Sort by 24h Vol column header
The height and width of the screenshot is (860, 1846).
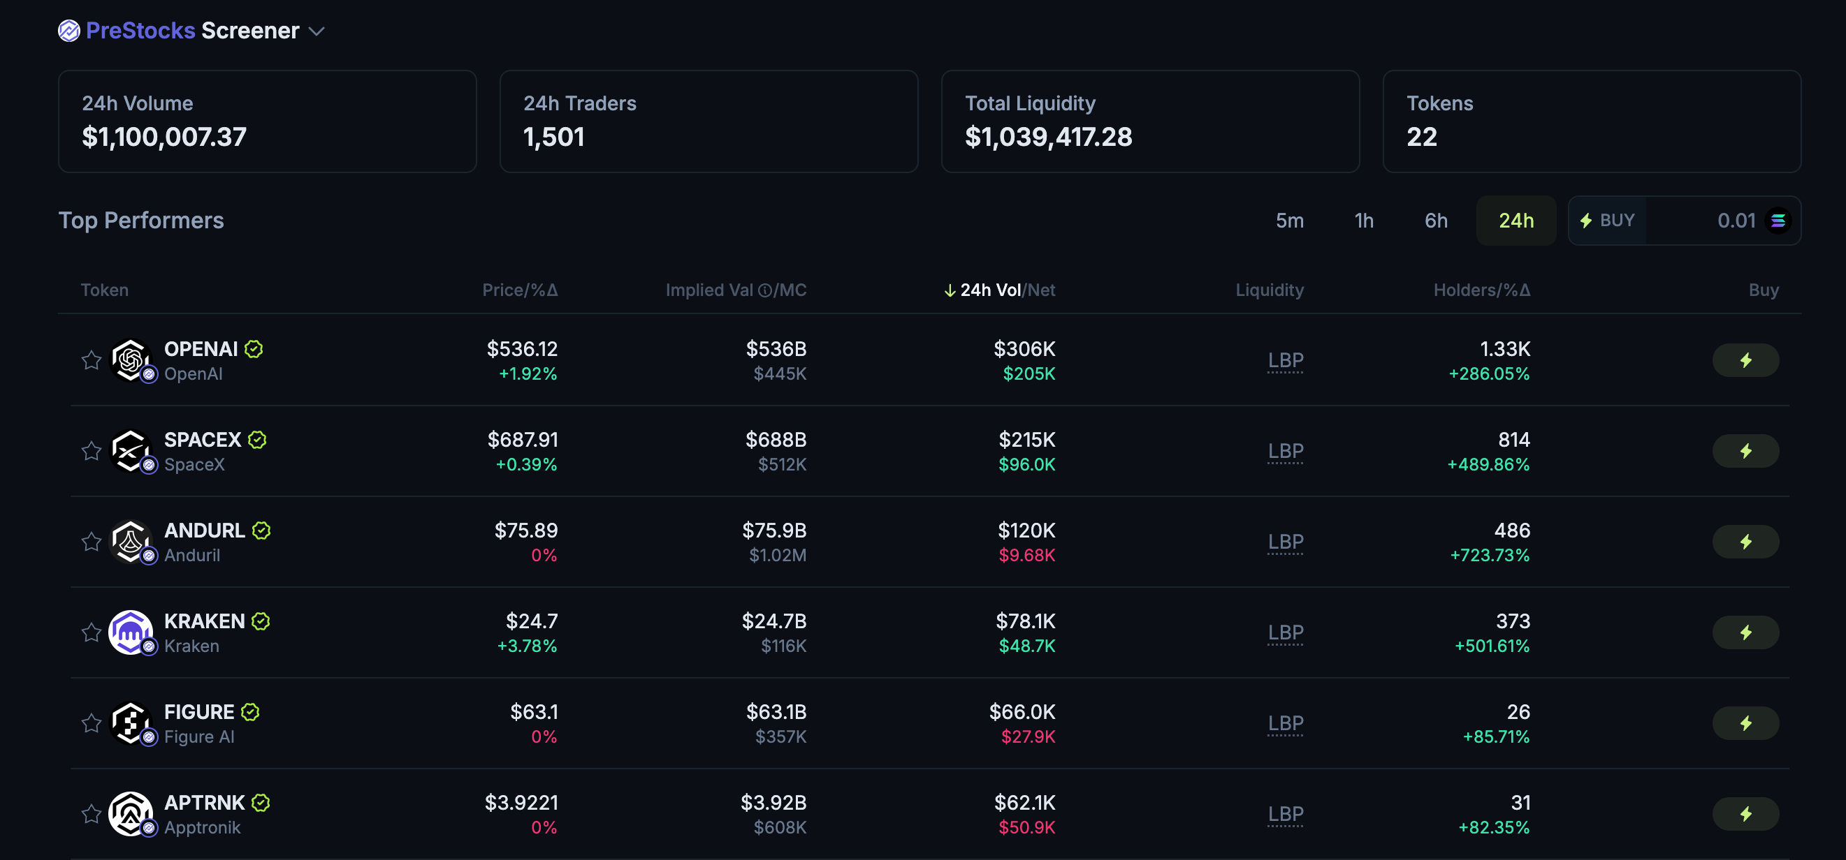click(989, 290)
